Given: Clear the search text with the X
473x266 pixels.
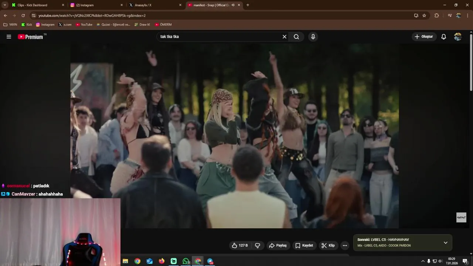Looking at the screenshot, I should (285, 37).
